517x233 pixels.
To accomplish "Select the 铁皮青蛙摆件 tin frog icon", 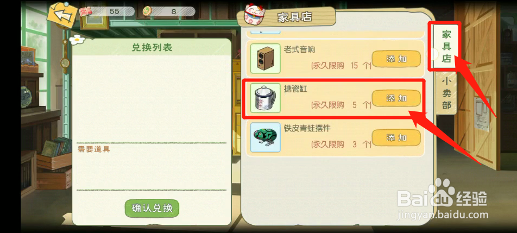I will (265, 137).
